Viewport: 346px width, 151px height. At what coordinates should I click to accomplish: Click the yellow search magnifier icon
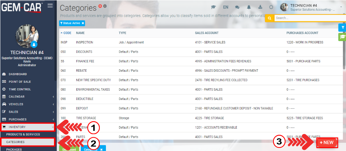[269, 18]
